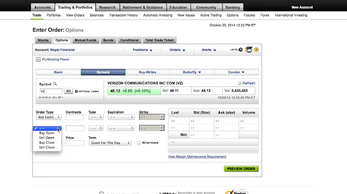The height and width of the screenshot is (194, 347).
Task: Open the help question mark icon
Action: [x=256, y=49]
